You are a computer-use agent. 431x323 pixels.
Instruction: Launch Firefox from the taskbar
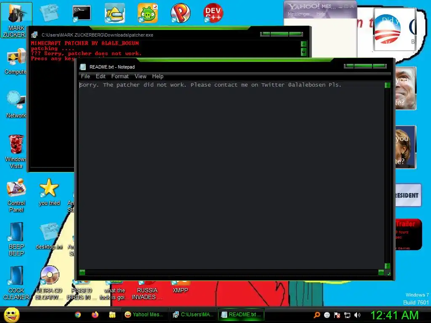point(95,315)
